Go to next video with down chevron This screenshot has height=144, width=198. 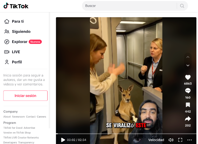click(188, 65)
